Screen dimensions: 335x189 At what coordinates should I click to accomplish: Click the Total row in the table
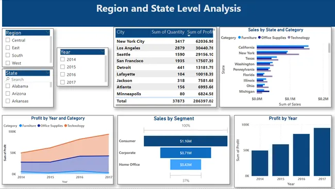[x=164, y=101]
